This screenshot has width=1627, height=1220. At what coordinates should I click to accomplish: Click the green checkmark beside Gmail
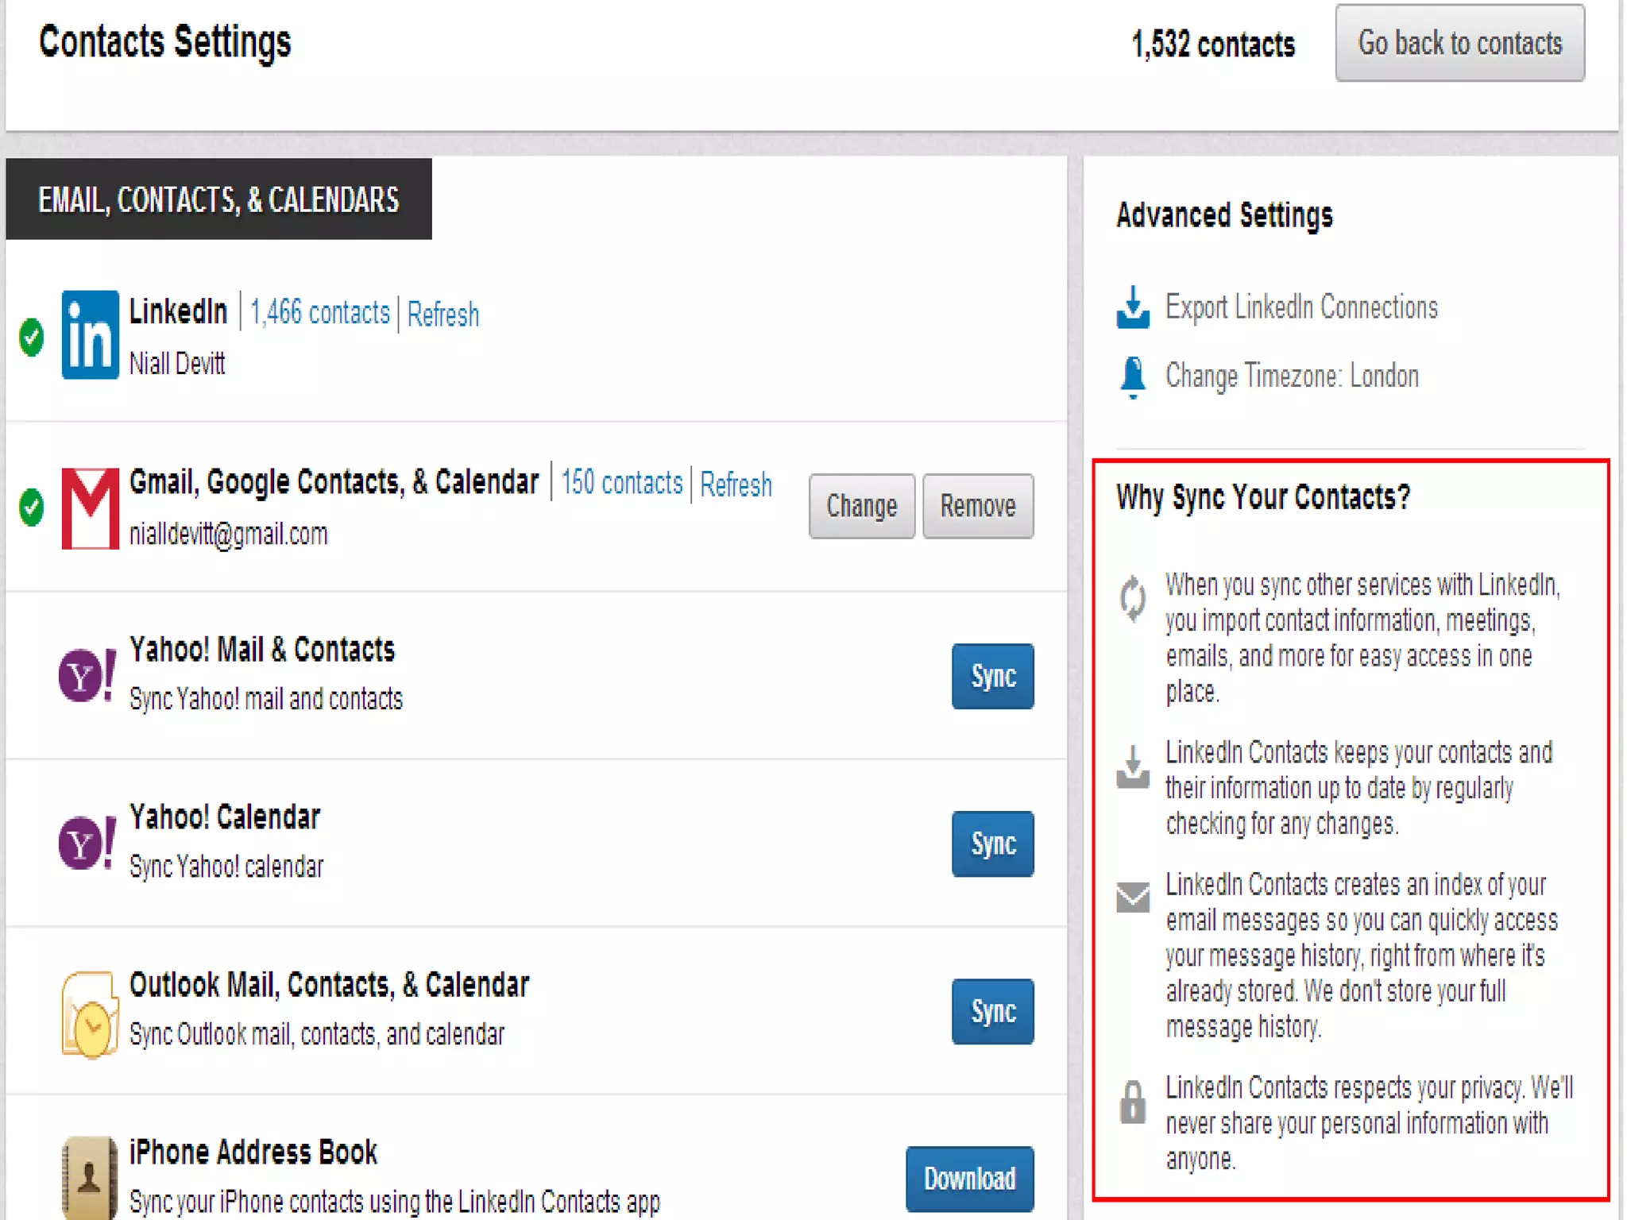coord(32,507)
